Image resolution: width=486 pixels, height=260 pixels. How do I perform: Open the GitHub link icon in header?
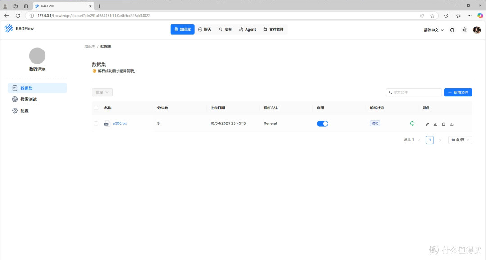click(452, 30)
